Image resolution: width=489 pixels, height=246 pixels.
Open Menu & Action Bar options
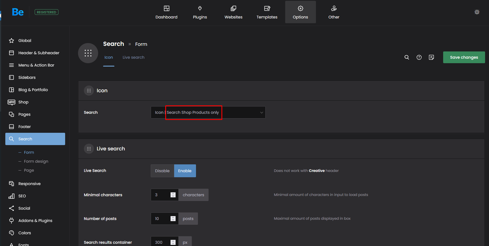coord(35,65)
